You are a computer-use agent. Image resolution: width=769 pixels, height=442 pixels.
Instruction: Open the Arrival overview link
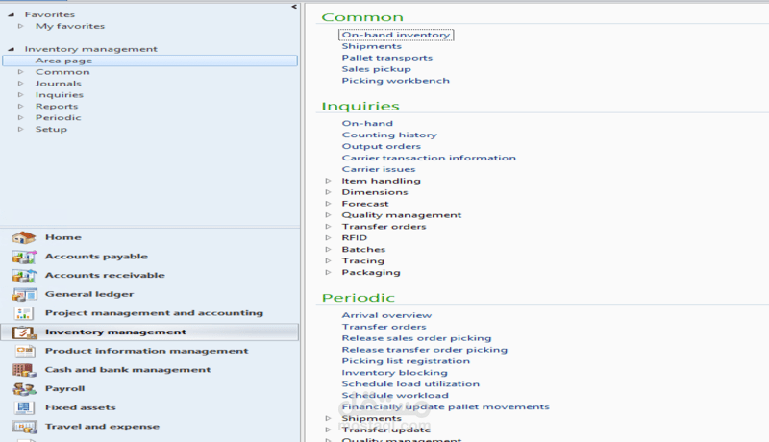pyautogui.click(x=386, y=315)
